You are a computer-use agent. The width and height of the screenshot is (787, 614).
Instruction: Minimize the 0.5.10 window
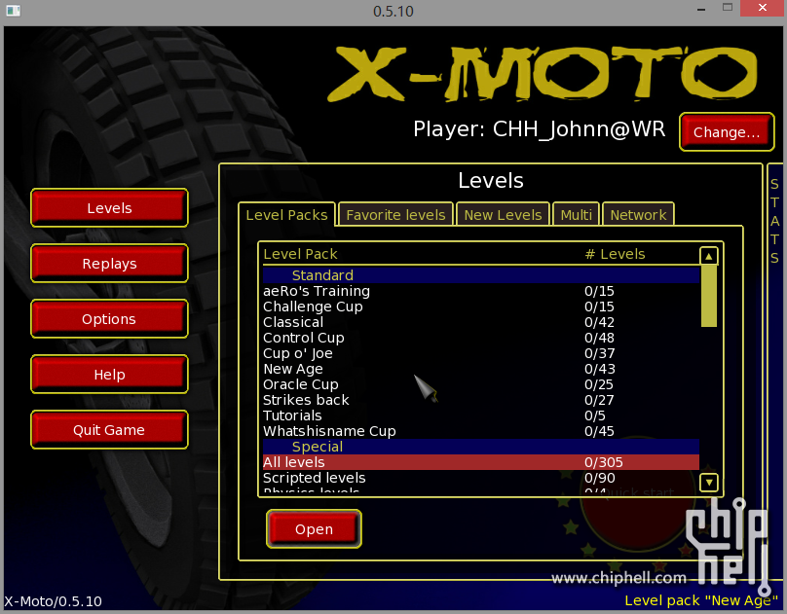pyautogui.click(x=701, y=10)
